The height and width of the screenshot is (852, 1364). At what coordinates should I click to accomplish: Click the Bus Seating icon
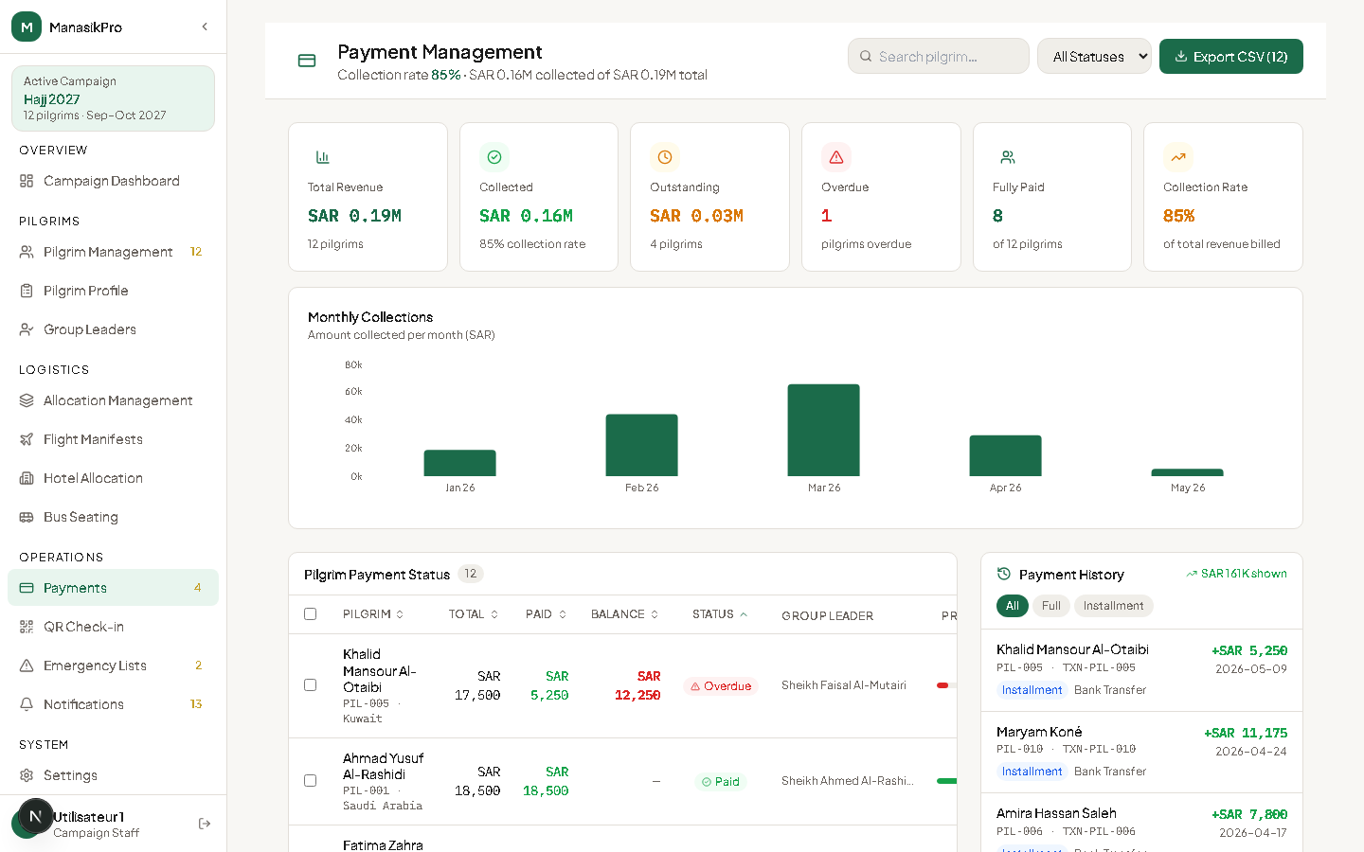click(x=27, y=517)
